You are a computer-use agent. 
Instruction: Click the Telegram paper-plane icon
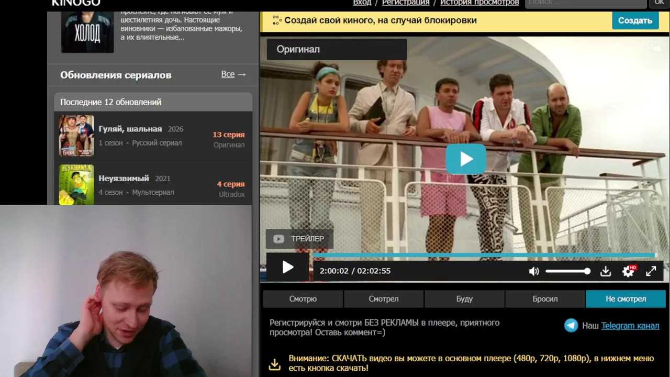571,326
